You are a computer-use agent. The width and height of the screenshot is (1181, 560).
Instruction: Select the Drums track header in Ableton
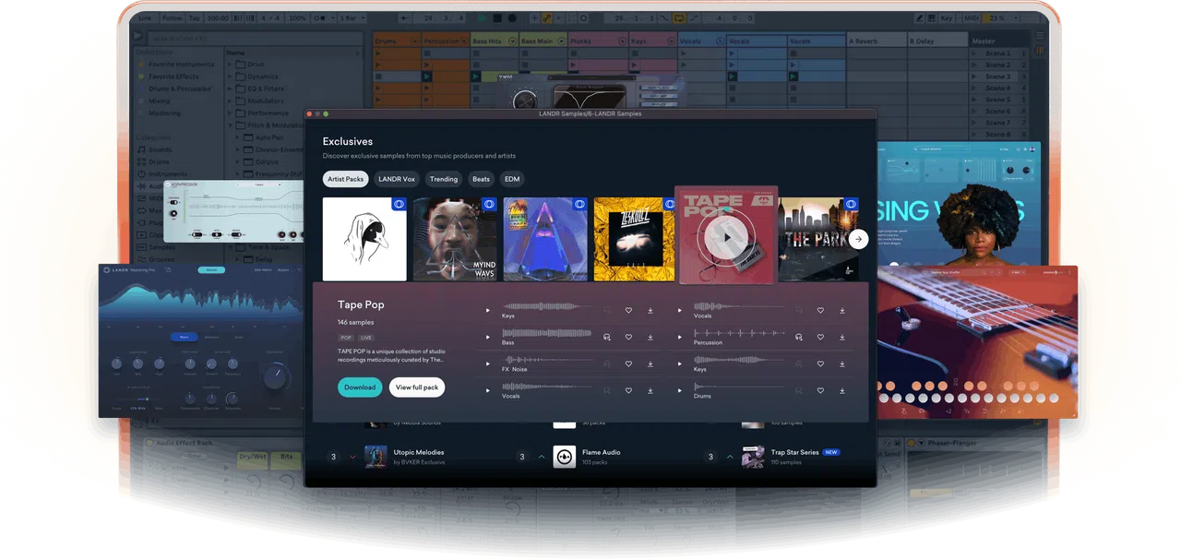397,41
